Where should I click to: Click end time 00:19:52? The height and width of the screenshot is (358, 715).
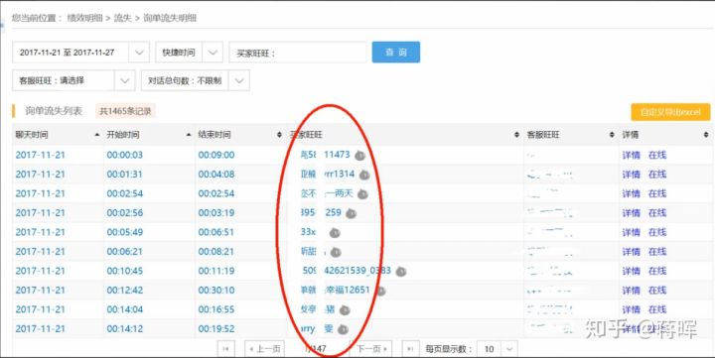tap(216, 329)
